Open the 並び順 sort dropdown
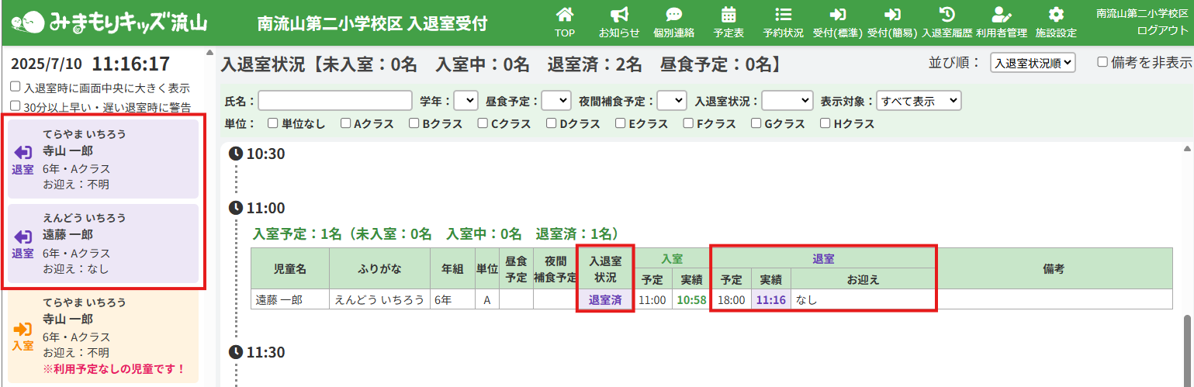This screenshot has width=1194, height=387. (x=1033, y=64)
